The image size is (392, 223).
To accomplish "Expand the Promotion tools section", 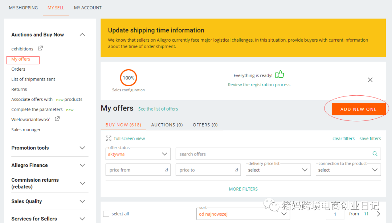I will [82, 148].
